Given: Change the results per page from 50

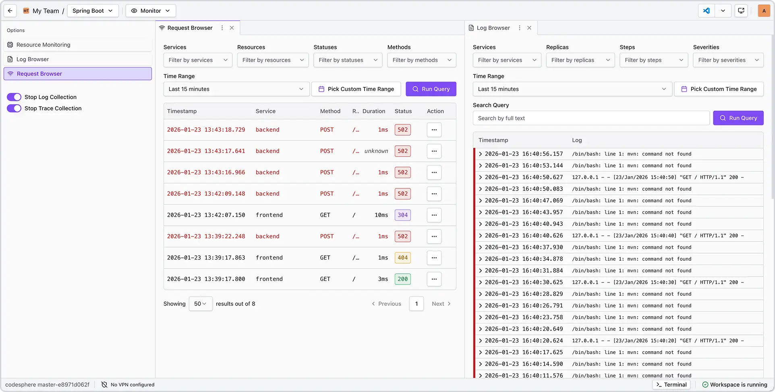Looking at the screenshot, I should pos(200,303).
